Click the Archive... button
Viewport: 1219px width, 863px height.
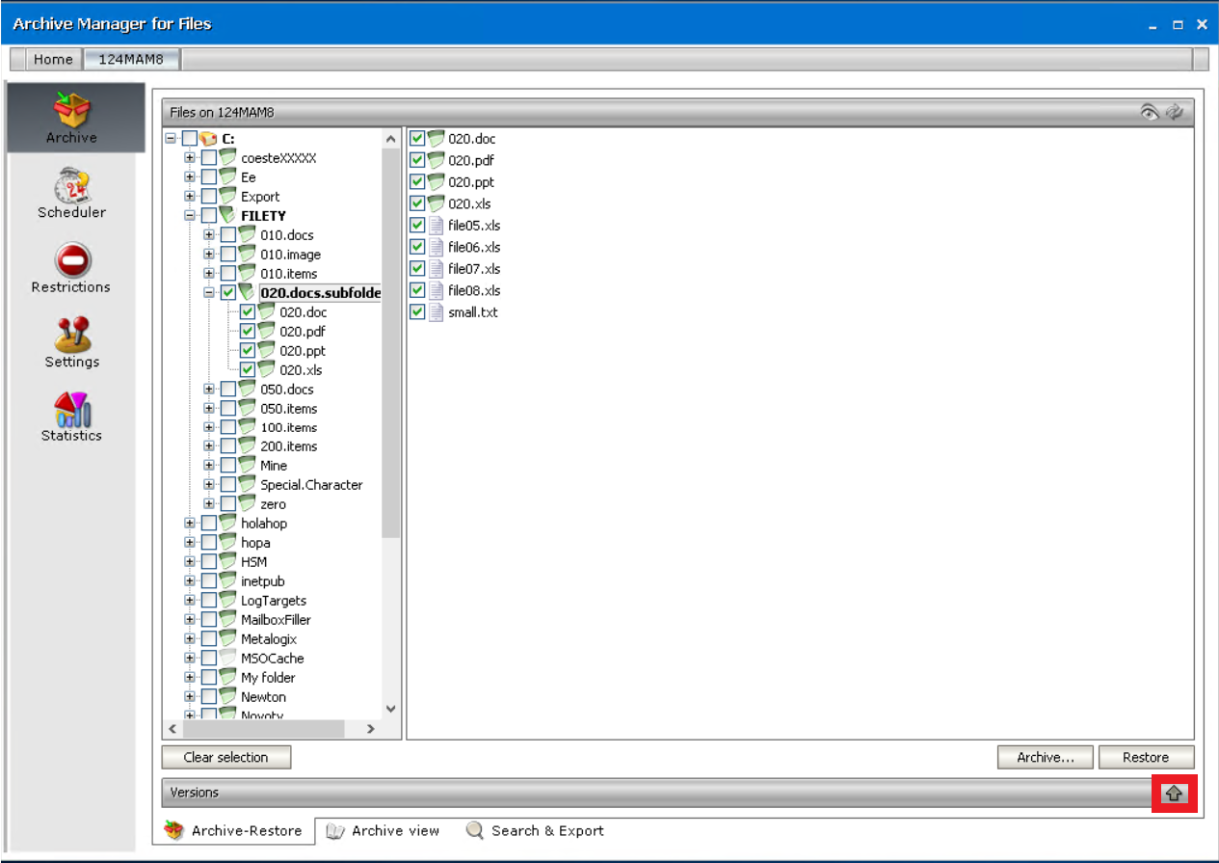click(x=1046, y=757)
